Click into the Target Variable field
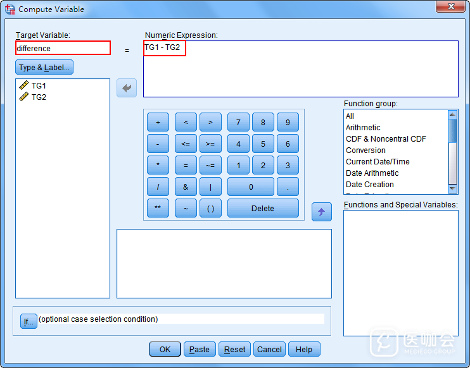The image size is (470, 368). pyautogui.click(x=63, y=48)
